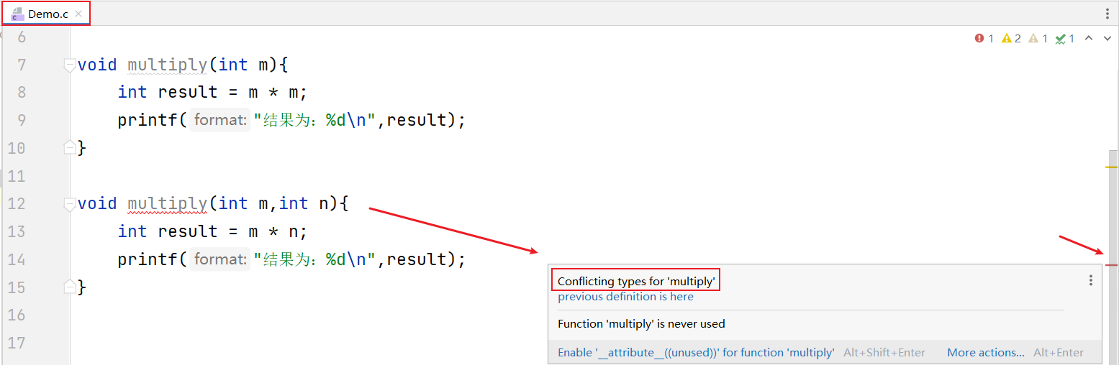Click the fold end marker at line 15

70,287
